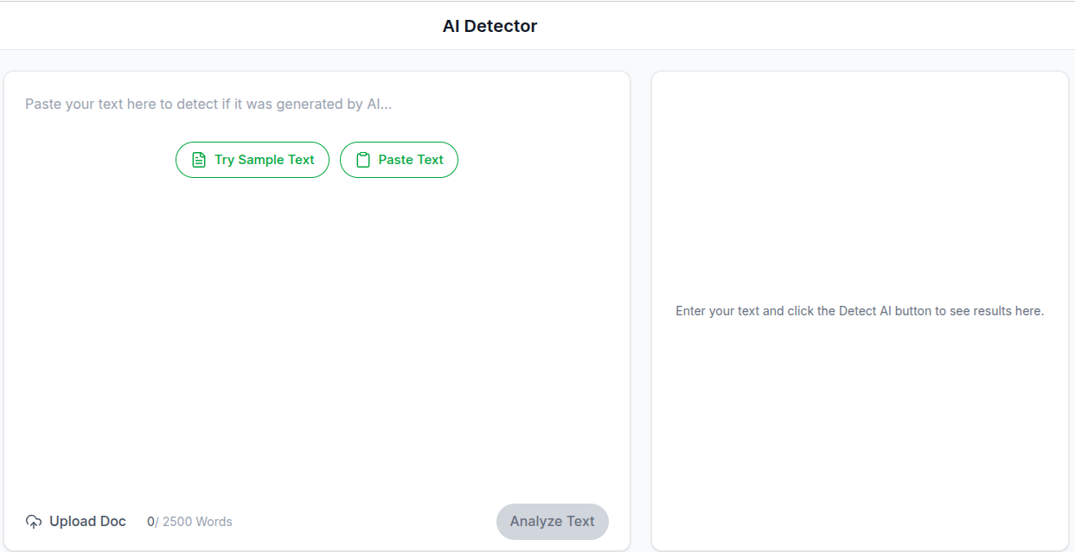Click the space between the input and results panels

click(x=641, y=311)
